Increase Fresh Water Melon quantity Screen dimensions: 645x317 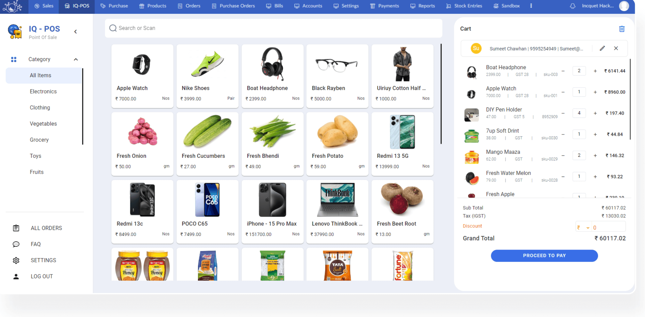595,177
